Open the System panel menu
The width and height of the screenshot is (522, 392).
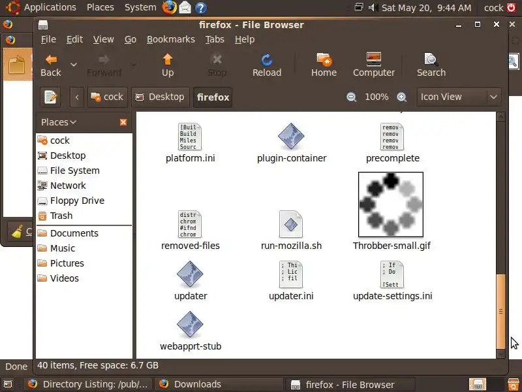coord(140,7)
